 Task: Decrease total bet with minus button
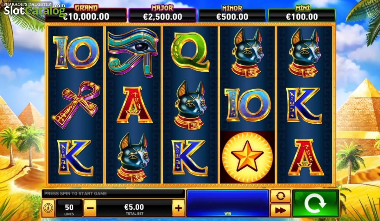[90, 208]
